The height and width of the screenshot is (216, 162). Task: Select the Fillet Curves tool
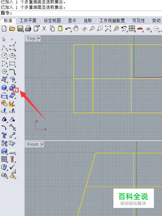[x=13, y=72]
